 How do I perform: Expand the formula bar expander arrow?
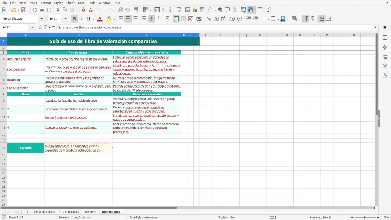(375, 28)
